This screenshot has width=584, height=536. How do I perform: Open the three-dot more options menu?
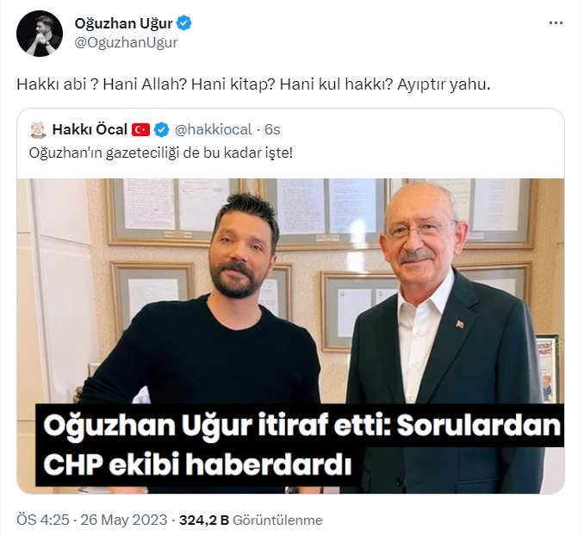[x=556, y=23]
